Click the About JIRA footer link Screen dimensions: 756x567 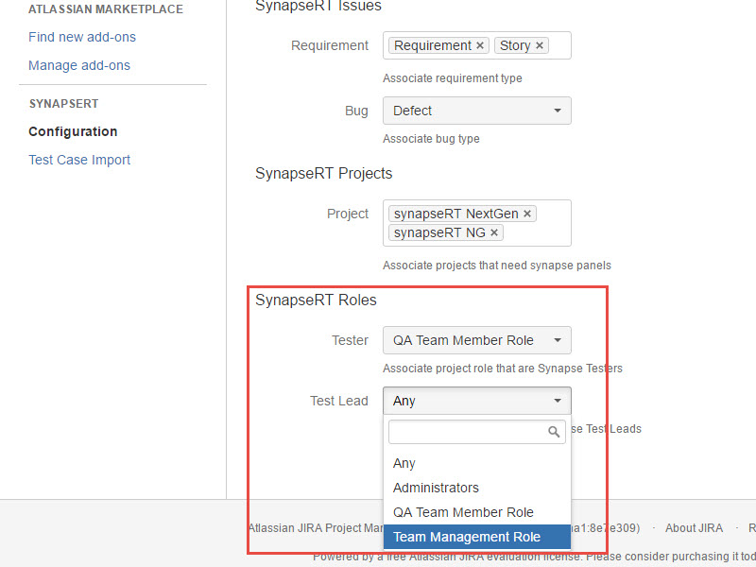[x=694, y=527]
